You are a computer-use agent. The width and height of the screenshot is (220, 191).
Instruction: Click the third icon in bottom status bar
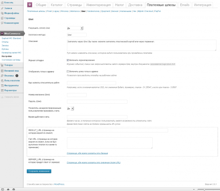14,189
